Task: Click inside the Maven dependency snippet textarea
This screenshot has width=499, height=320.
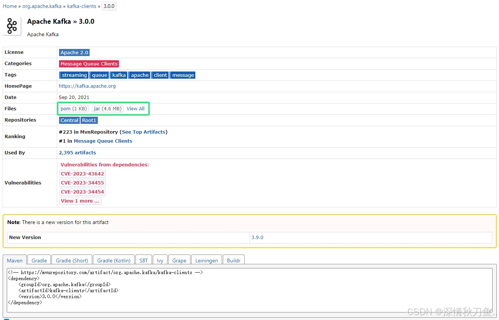Action: [249, 290]
